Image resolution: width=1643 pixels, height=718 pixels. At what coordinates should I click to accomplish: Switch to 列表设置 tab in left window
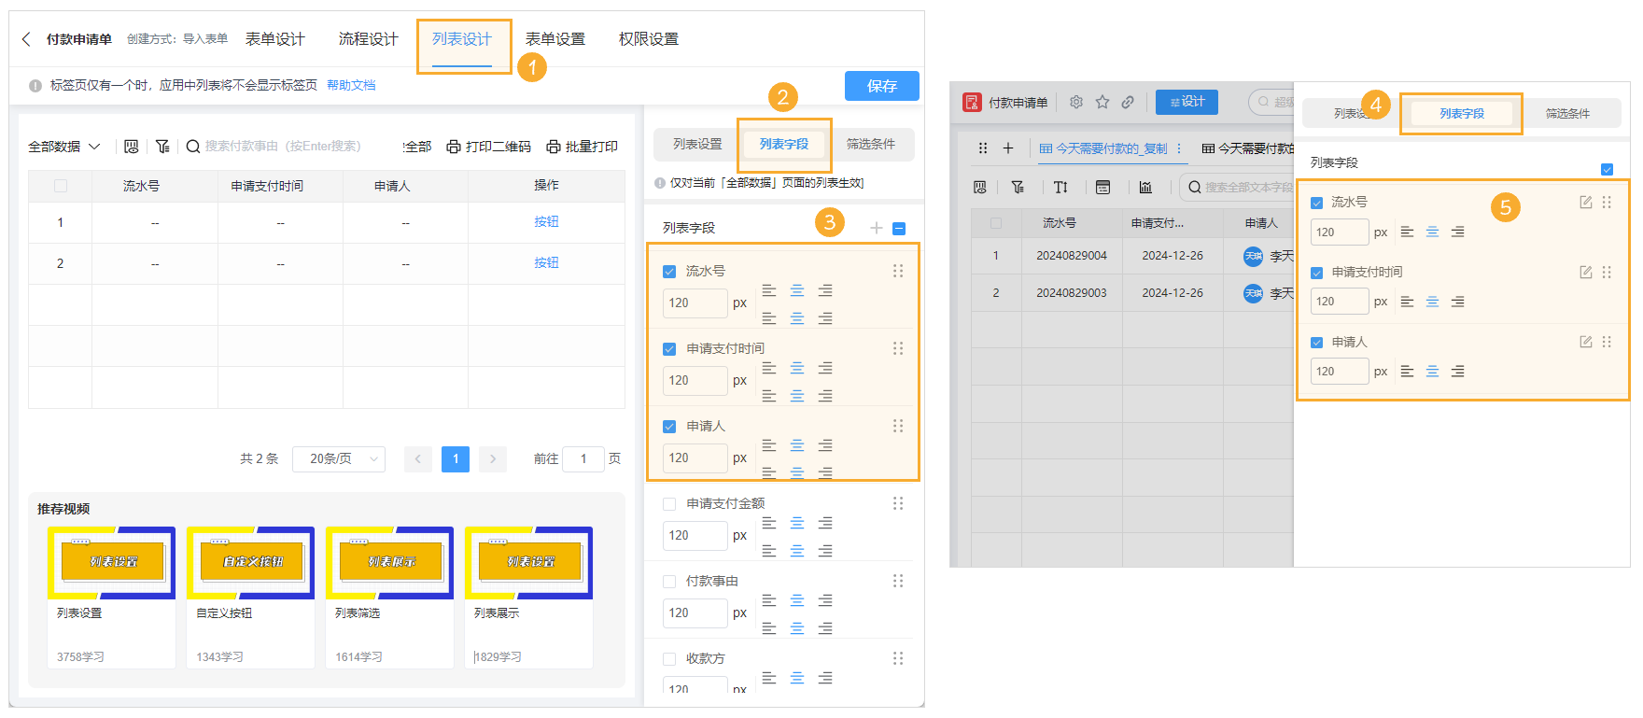[x=697, y=144]
